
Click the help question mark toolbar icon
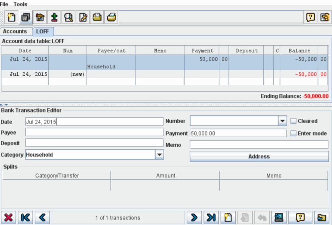click(x=310, y=17)
